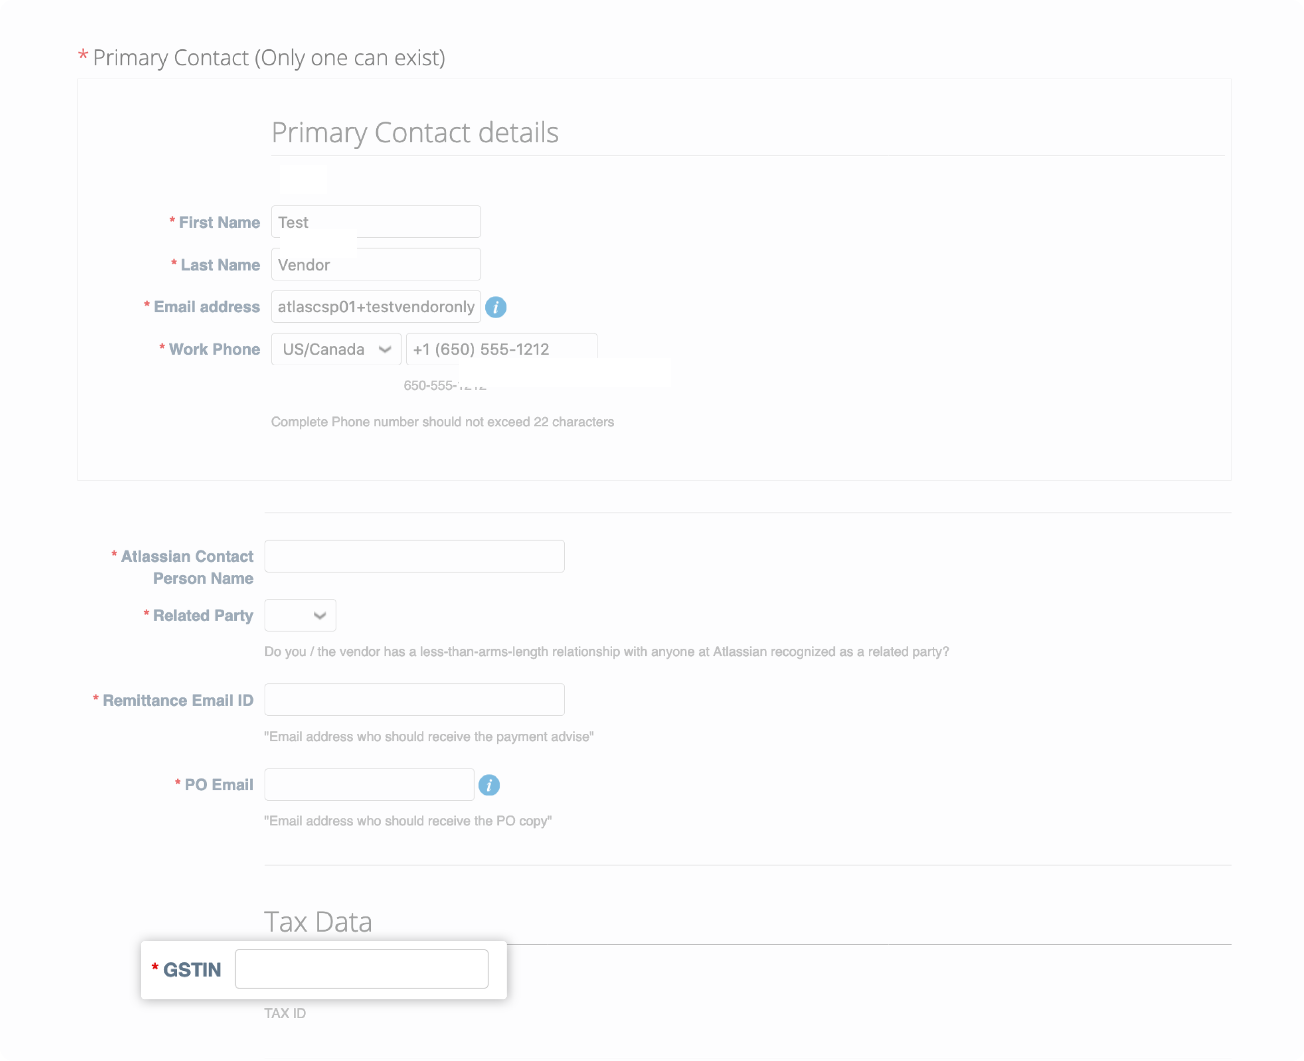Click the Primary Contact details section heading

pos(415,133)
